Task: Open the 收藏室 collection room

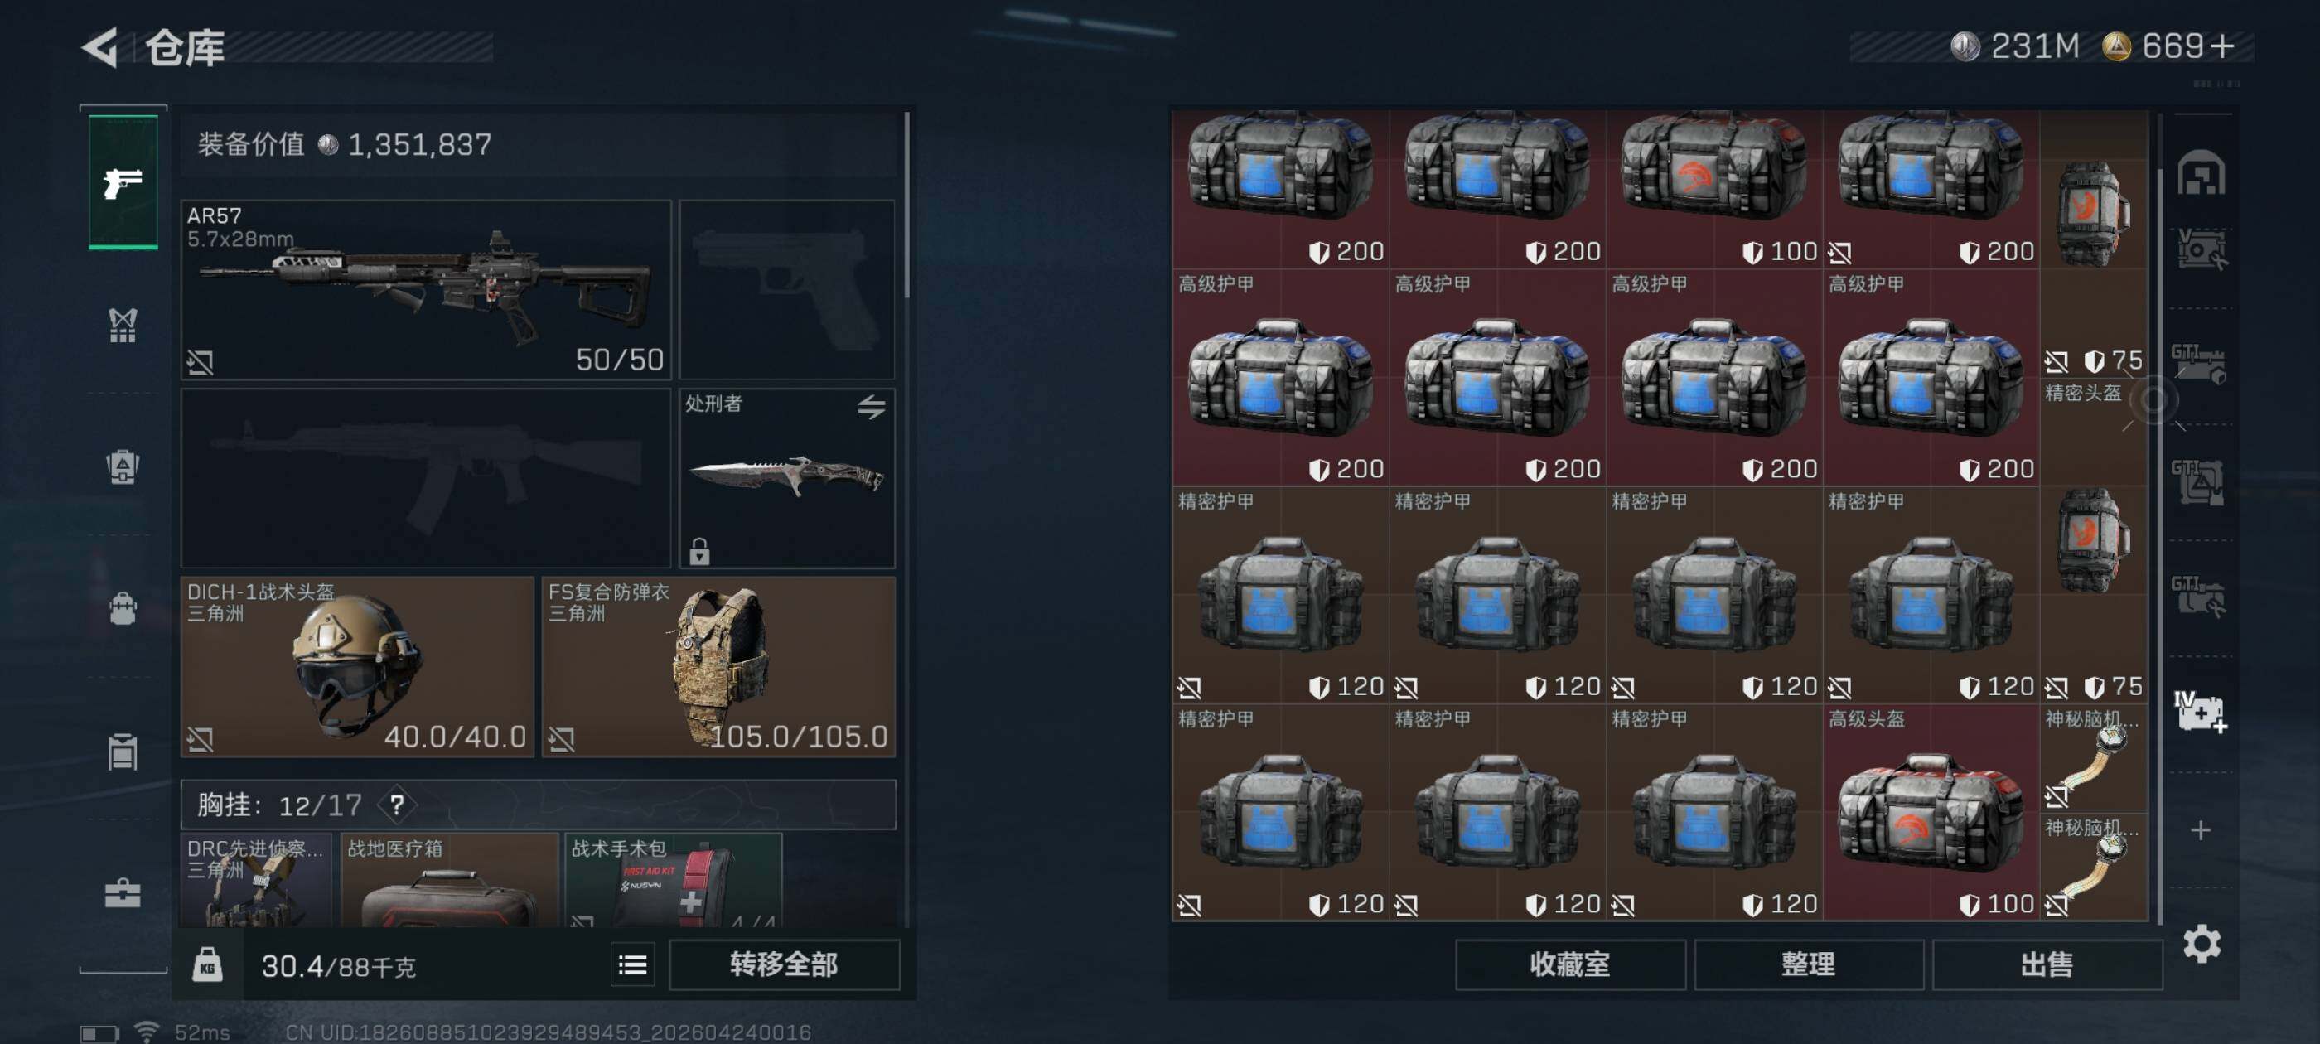Action: coord(1570,964)
